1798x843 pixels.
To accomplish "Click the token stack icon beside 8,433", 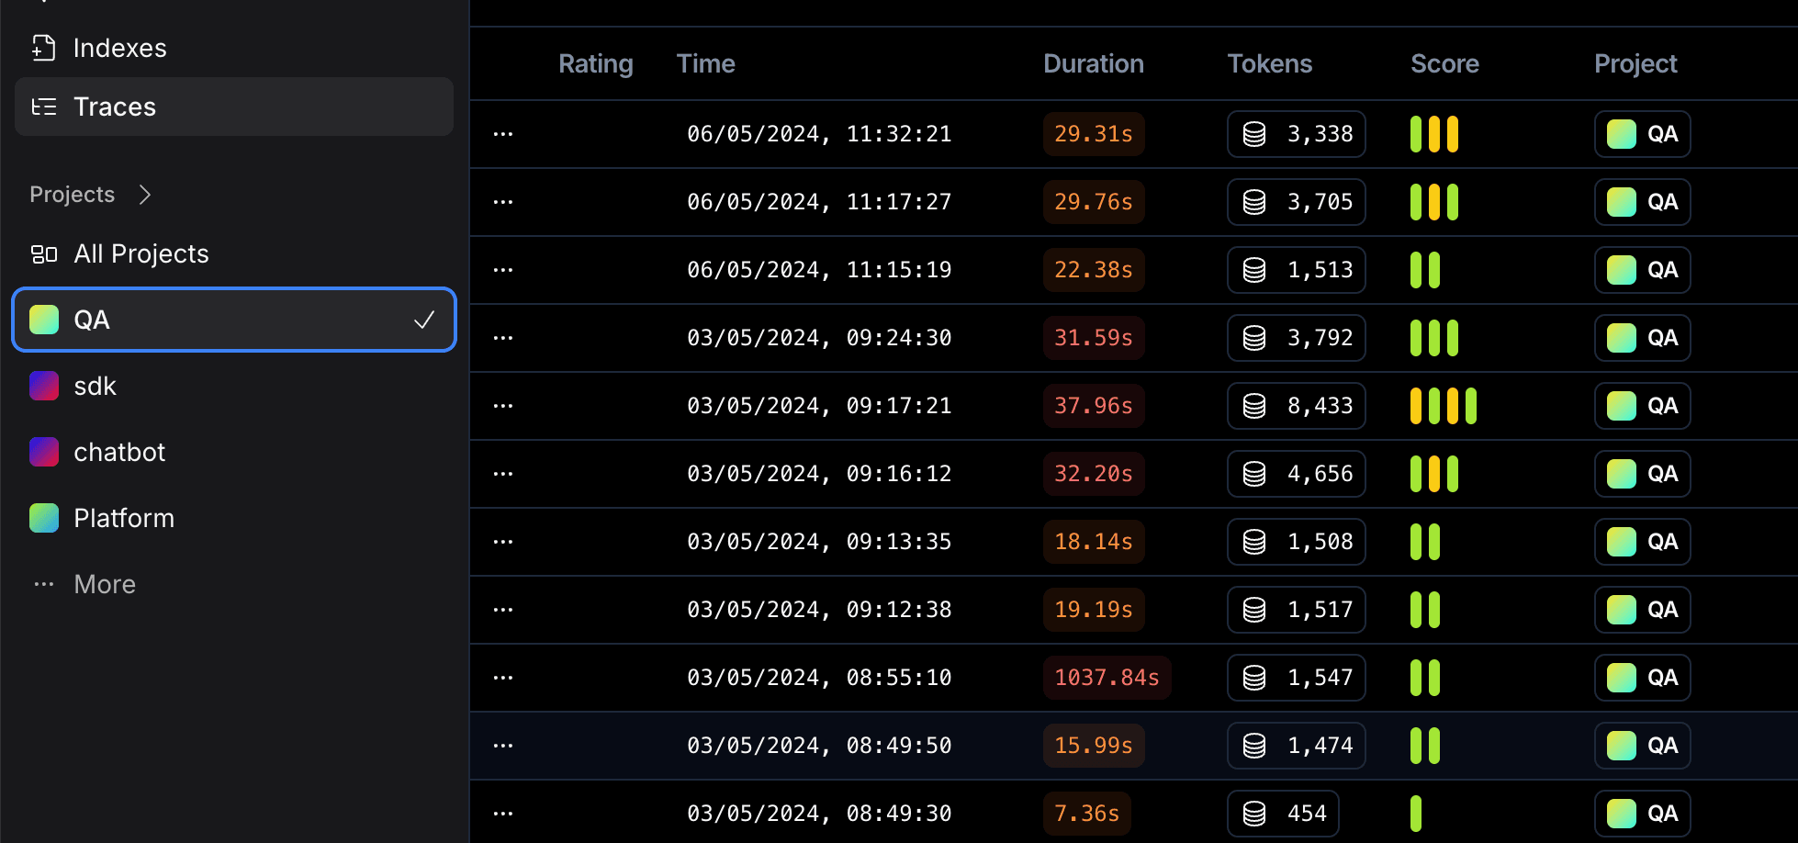I will coord(1254,406).
